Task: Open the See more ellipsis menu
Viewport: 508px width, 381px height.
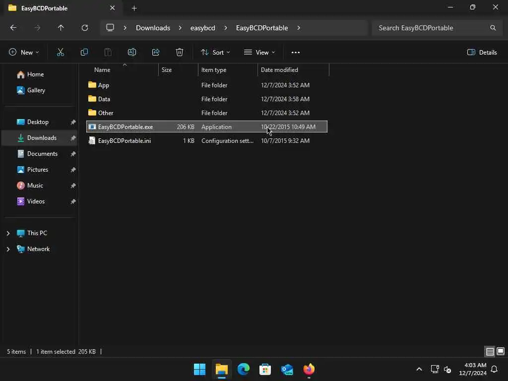Action: pos(296,53)
